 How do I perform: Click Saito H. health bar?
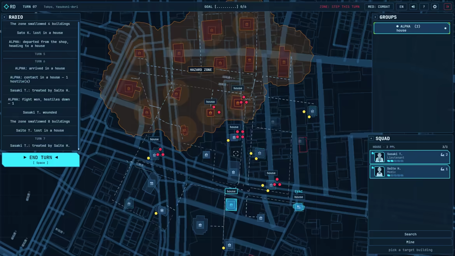coord(395,175)
